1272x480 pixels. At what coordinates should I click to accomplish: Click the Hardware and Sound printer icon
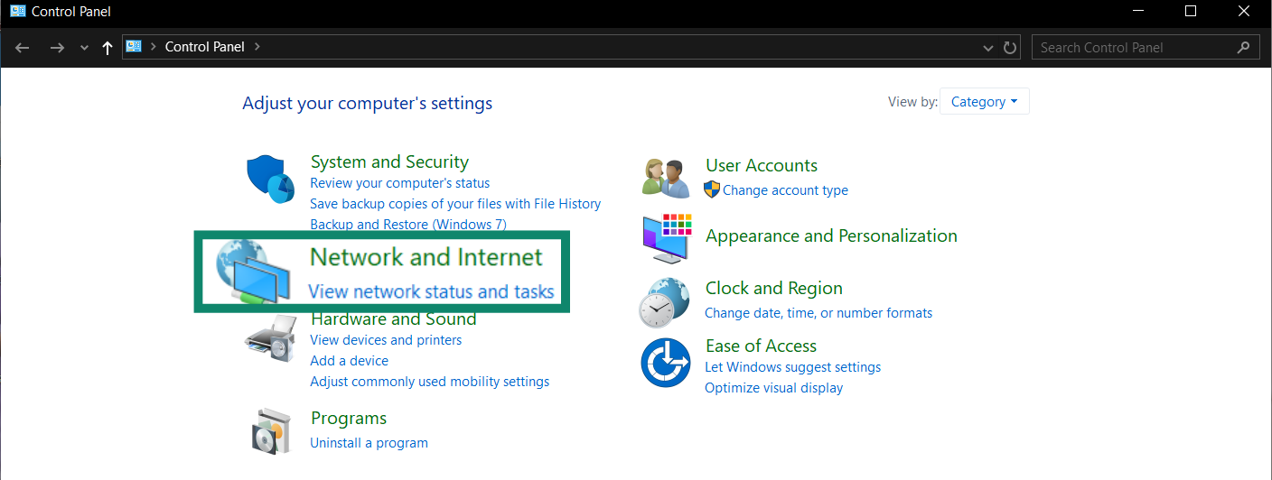[x=271, y=338]
